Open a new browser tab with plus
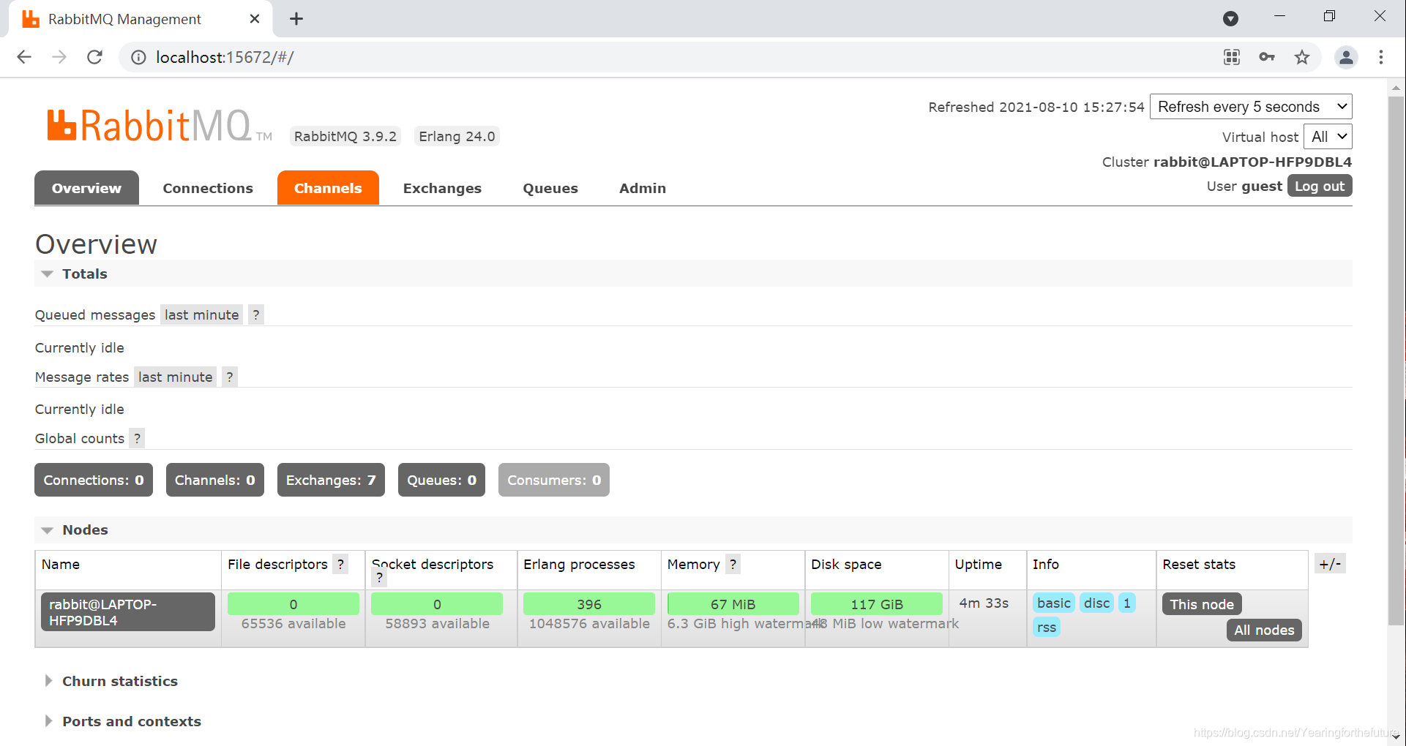The image size is (1406, 746). [296, 19]
